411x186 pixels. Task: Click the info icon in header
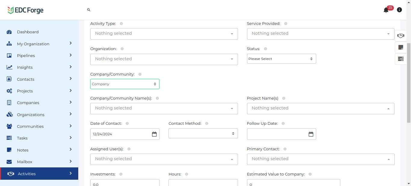coord(399,10)
